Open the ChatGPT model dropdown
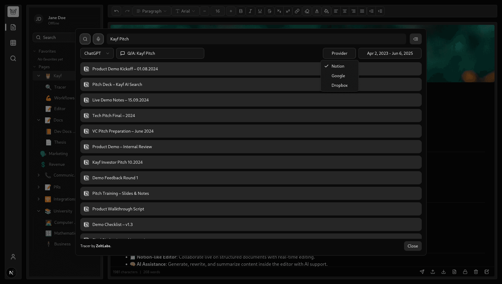This screenshot has width=502, height=284. pos(97,53)
